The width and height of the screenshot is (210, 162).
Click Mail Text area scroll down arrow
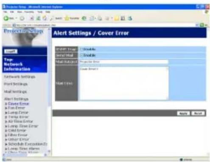[168, 98]
